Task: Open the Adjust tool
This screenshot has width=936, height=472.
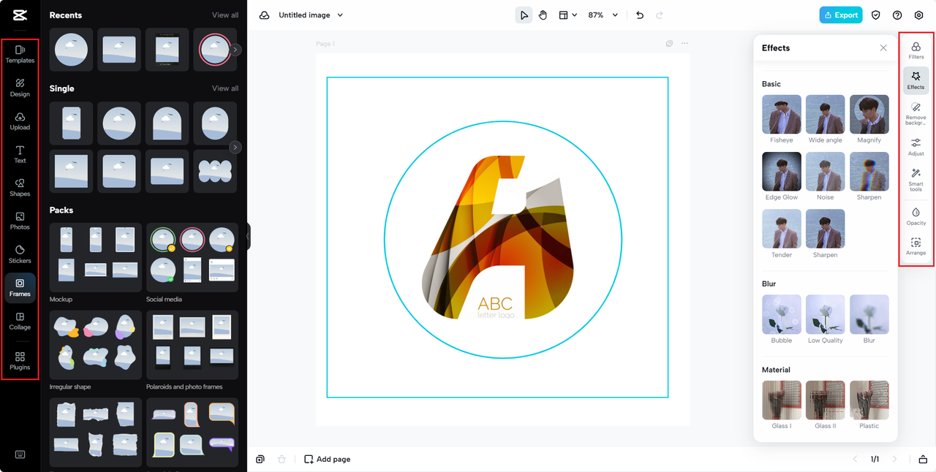Action: (x=916, y=147)
